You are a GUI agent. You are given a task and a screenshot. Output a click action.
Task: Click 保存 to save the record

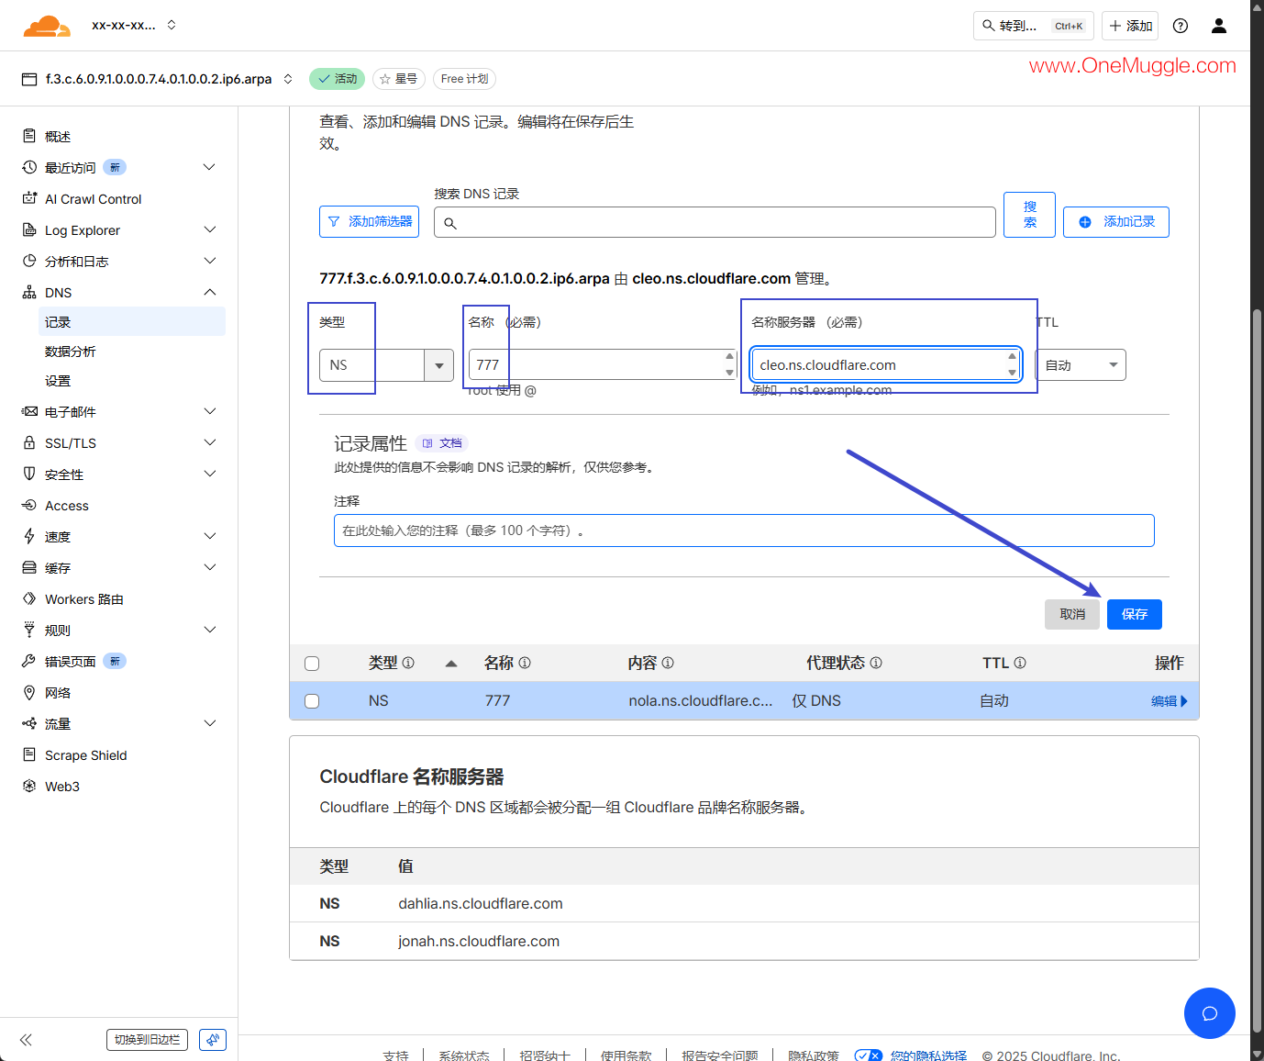1135,614
